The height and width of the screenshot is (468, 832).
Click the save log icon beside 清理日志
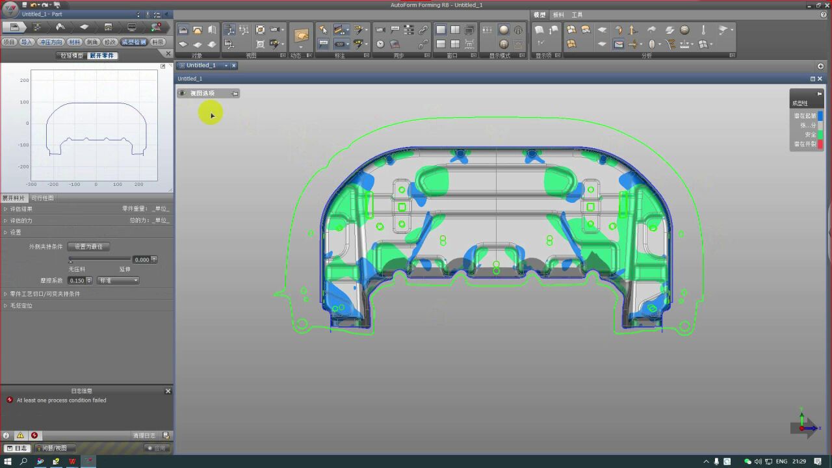coord(166,435)
